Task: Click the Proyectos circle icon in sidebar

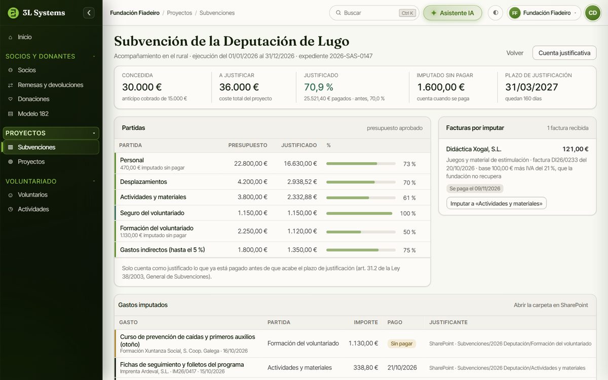Action: (11, 162)
